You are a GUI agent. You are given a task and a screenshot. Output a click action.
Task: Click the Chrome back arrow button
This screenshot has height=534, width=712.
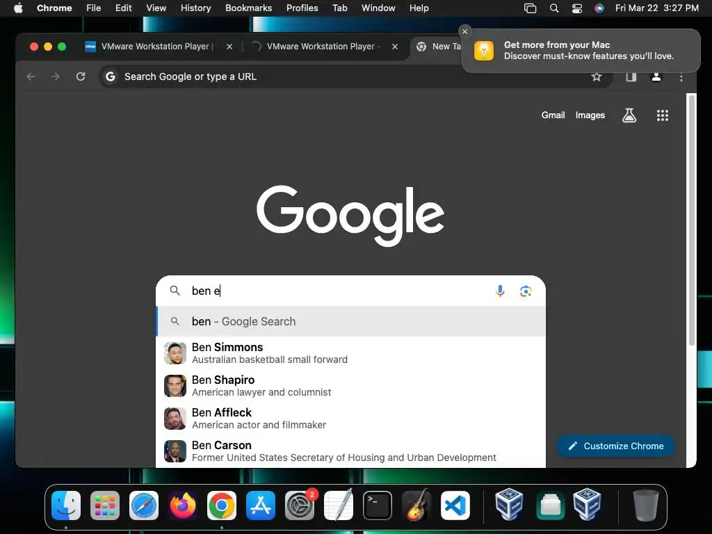(31, 76)
